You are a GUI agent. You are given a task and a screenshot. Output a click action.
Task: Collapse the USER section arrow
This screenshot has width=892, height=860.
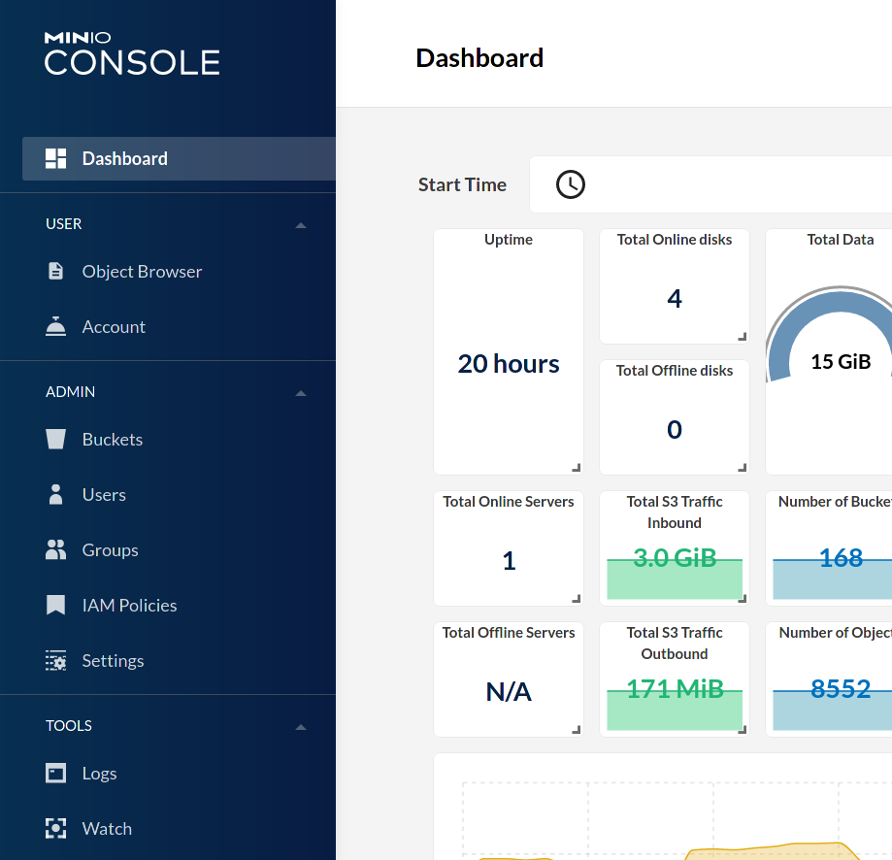click(x=301, y=225)
